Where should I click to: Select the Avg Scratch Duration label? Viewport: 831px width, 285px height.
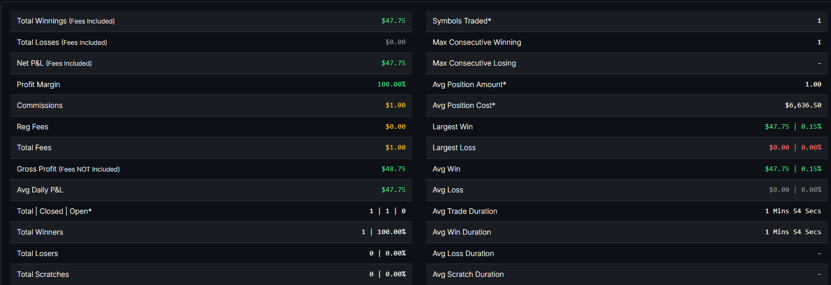coord(468,274)
